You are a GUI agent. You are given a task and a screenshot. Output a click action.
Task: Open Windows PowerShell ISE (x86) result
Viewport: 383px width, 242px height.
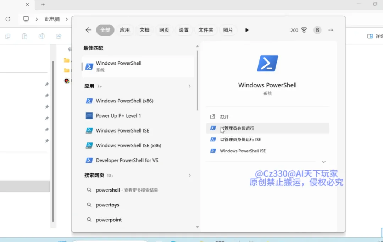click(138, 146)
